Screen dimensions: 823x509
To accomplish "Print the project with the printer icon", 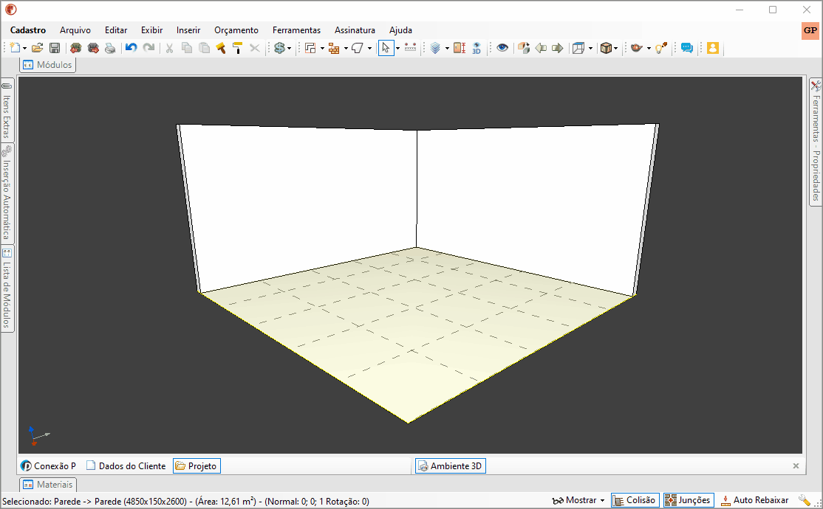I will 110,48.
